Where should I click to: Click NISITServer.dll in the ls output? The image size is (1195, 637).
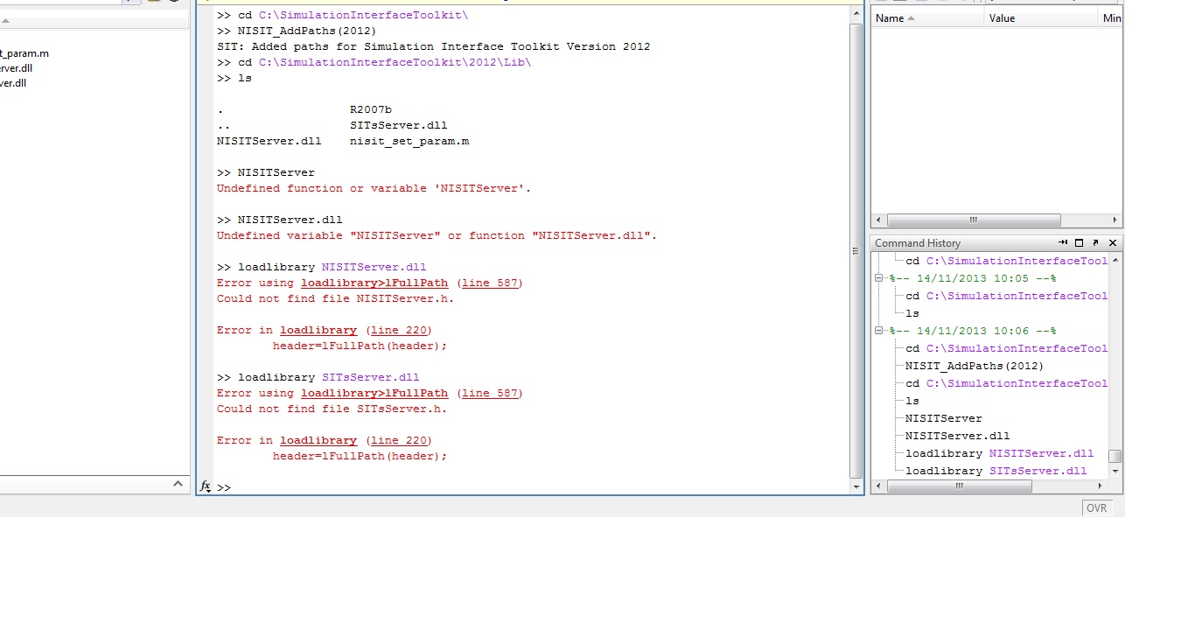pyautogui.click(x=269, y=142)
